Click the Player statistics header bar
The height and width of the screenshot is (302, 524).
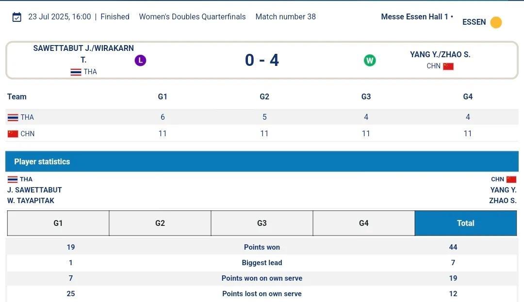[x=262, y=161]
